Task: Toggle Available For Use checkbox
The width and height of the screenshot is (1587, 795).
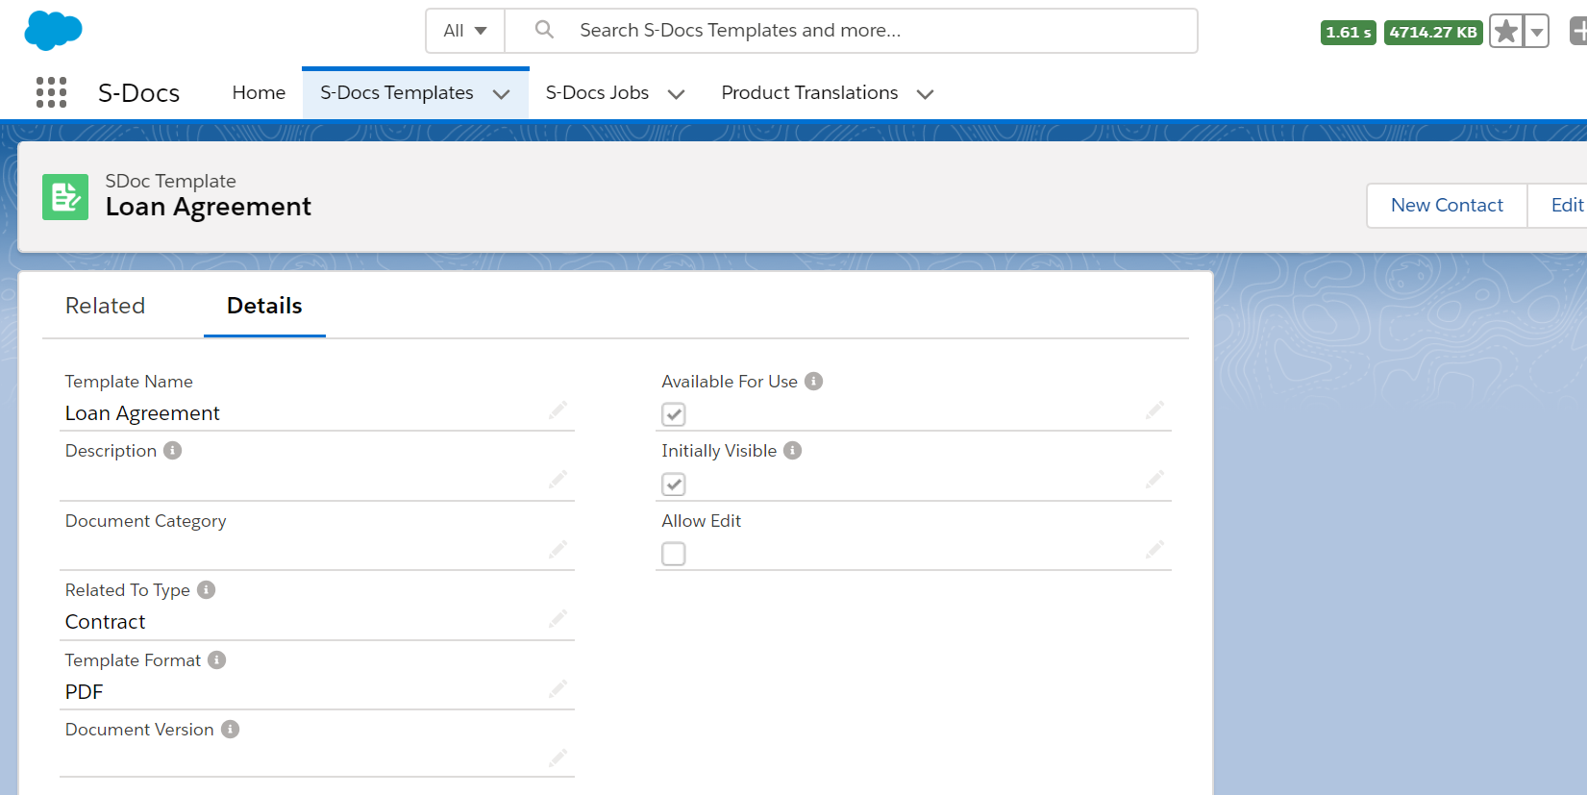Action: pyautogui.click(x=674, y=414)
